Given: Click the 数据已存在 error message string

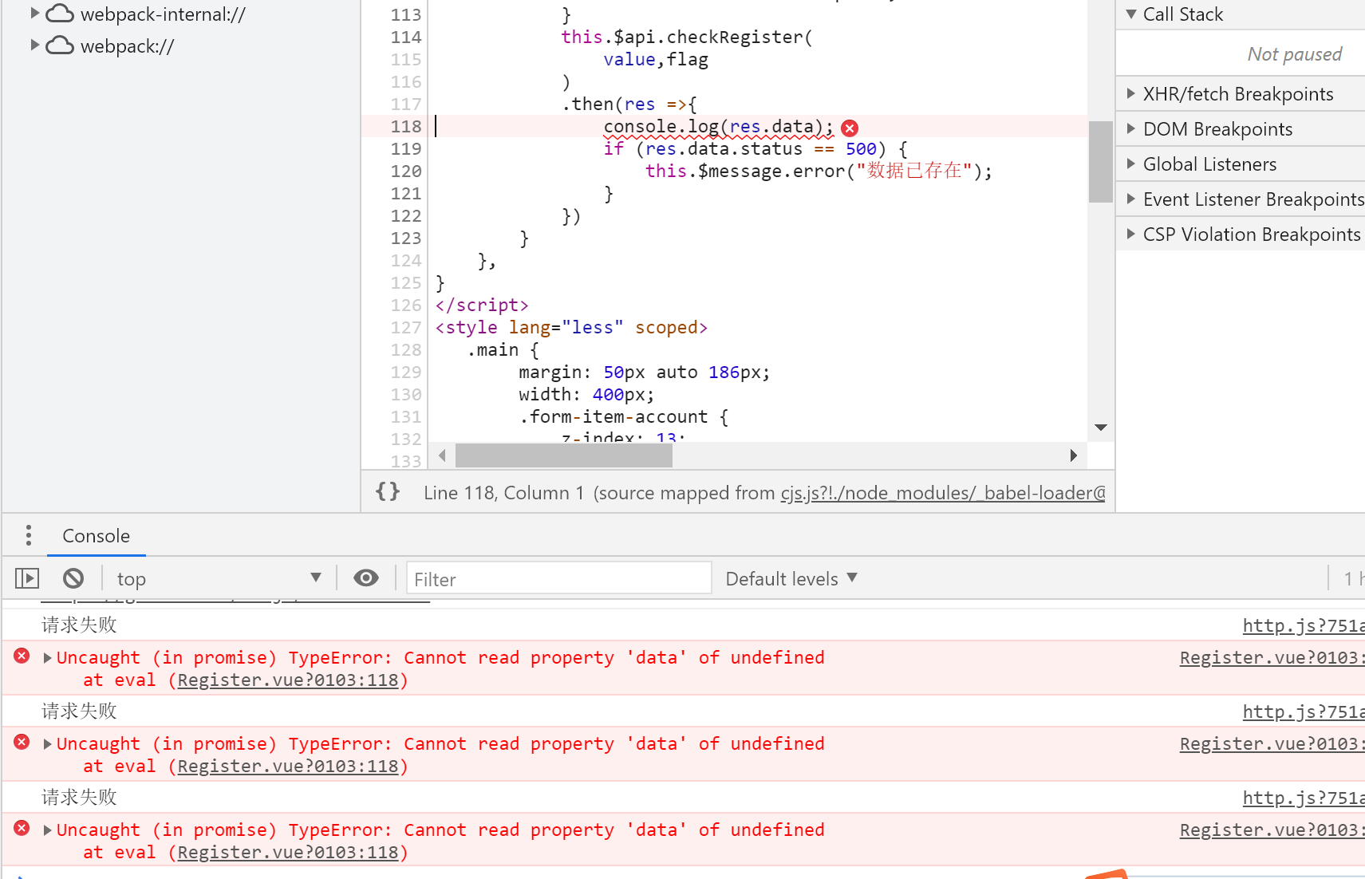Looking at the screenshot, I should click(x=914, y=171).
